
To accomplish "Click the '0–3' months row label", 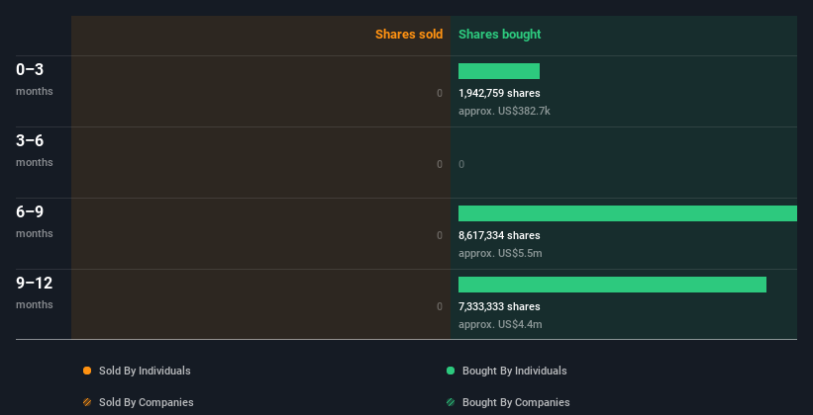I will (x=30, y=69).
